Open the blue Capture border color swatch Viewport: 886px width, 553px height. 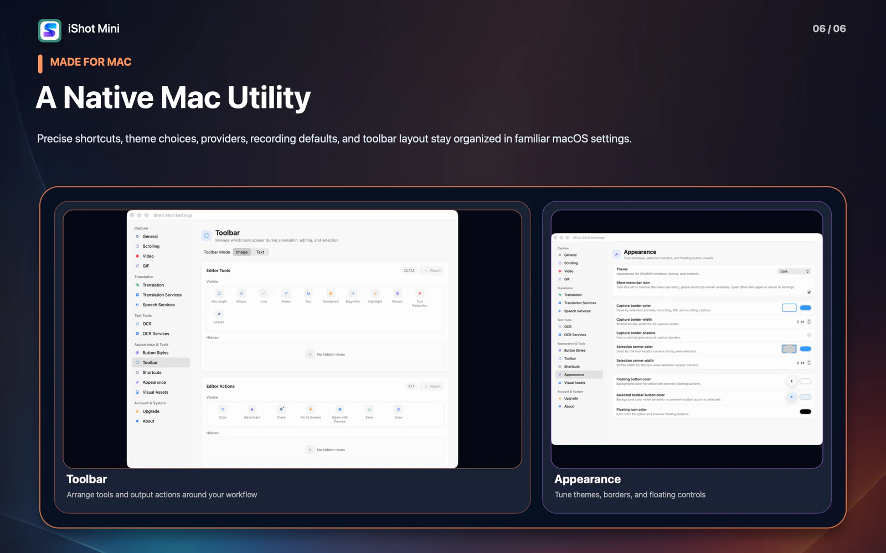[806, 308]
